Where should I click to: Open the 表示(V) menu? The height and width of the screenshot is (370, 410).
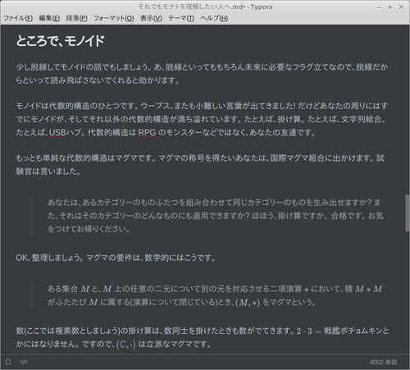click(151, 18)
